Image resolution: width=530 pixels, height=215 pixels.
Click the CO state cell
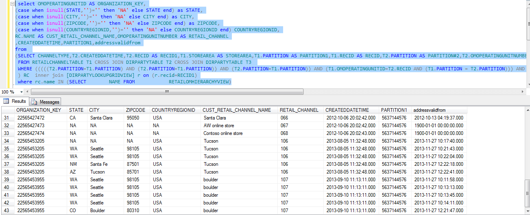pos(78,211)
